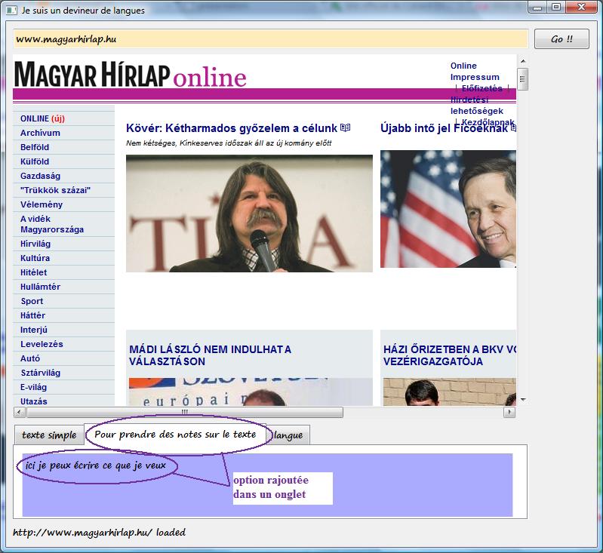Click the article icon after Kövér headline
The height and width of the screenshot is (553, 603).
click(345, 127)
